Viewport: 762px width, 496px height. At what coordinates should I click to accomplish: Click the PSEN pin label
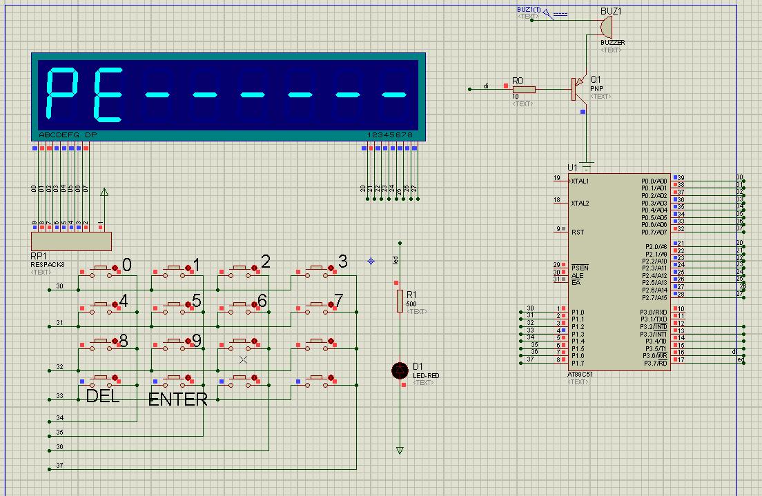580,268
